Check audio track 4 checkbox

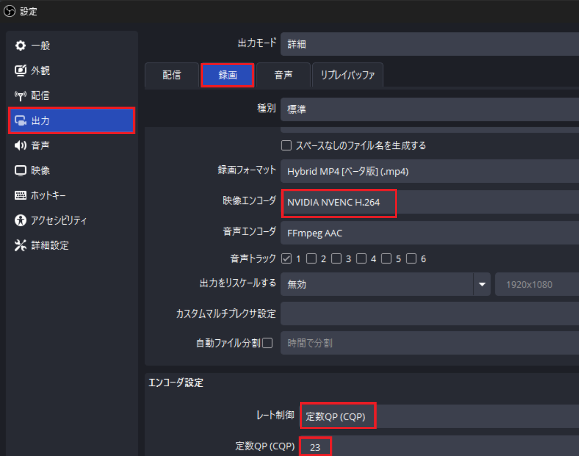tap(362, 259)
